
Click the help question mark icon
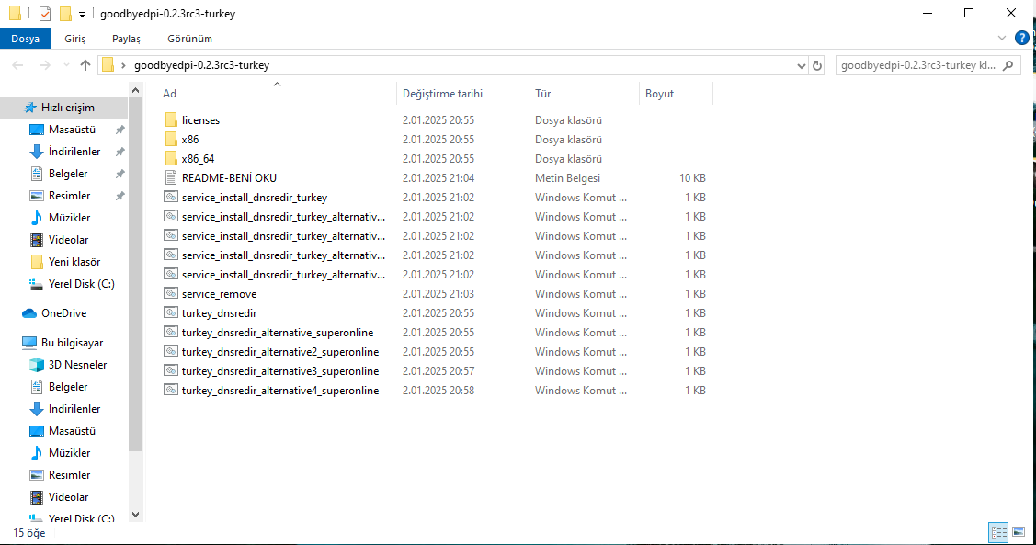(x=1021, y=39)
